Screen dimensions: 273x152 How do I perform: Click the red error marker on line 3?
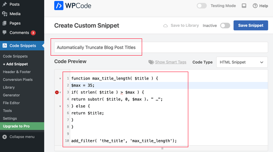click(x=57, y=92)
